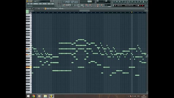Click the tempo display field
The width and height of the screenshot is (174, 98).
pos(77,5)
